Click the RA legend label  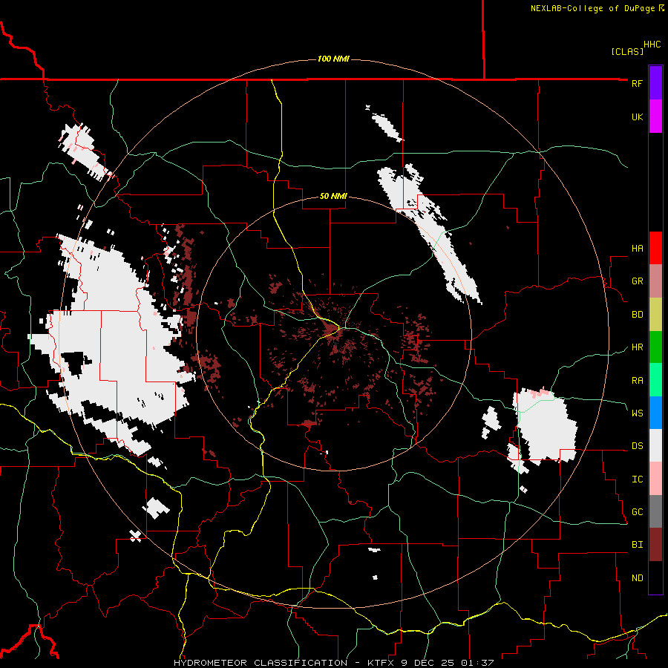point(637,381)
